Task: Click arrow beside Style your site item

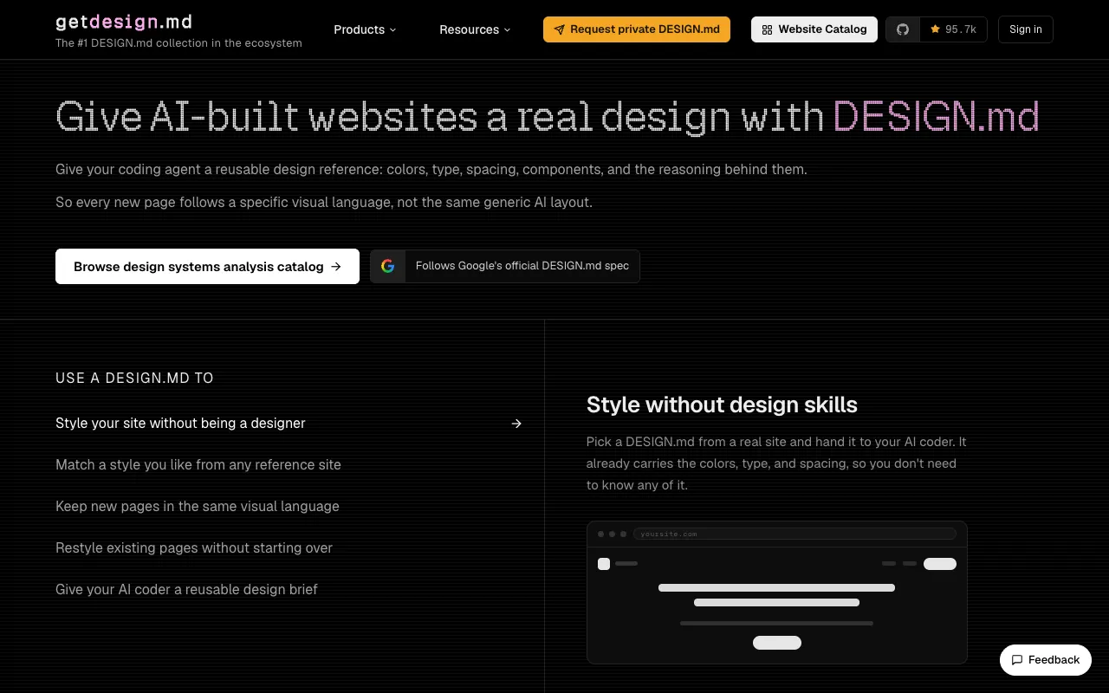Action: click(x=516, y=424)
